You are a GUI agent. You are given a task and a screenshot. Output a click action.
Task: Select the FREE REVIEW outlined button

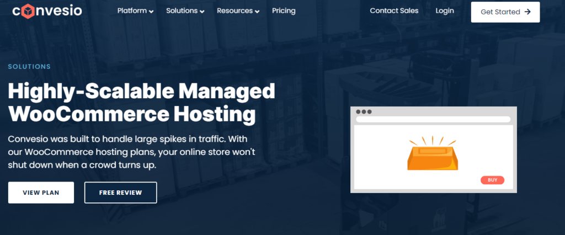tap(120, 193)
